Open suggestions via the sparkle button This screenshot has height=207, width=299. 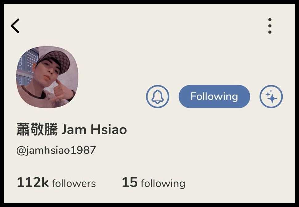(x=271, y=96)
